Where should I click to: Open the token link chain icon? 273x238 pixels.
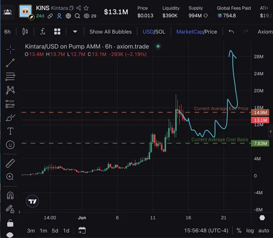click(50, 16)
